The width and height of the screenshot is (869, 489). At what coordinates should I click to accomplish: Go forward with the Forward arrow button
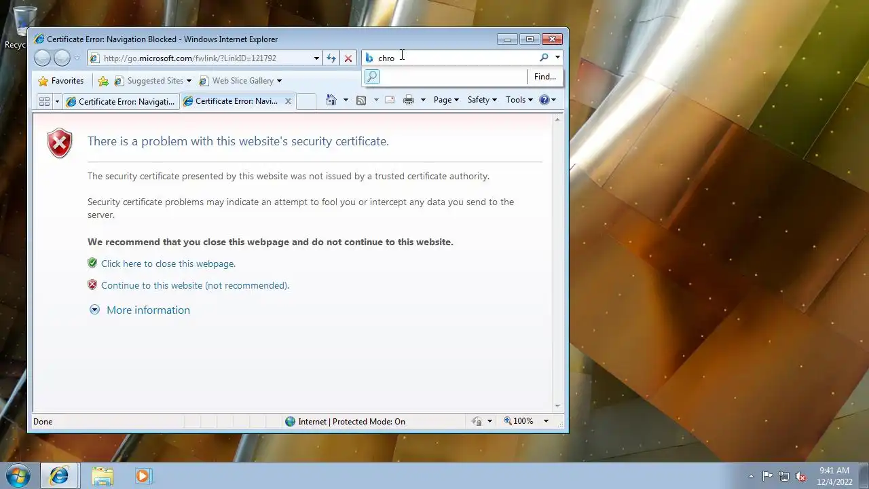(x=62, y=58)
